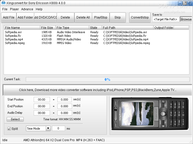Sort by File Name column header
Viewport: 193px width, 144px height.
pos(22,28)
